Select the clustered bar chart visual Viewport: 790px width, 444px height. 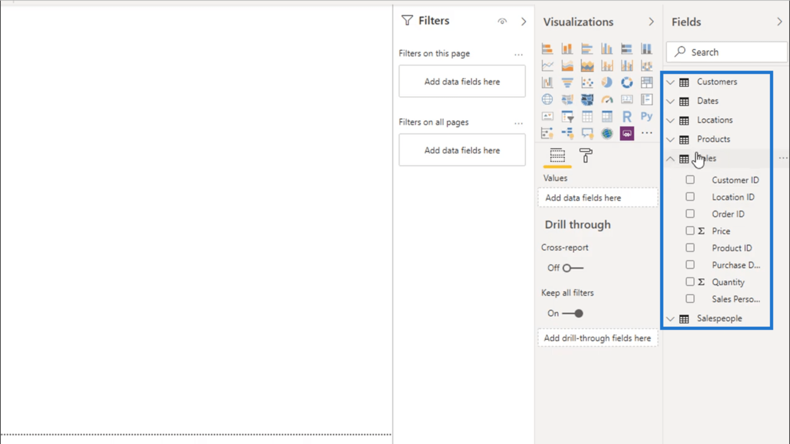click(x=587, y=49)
